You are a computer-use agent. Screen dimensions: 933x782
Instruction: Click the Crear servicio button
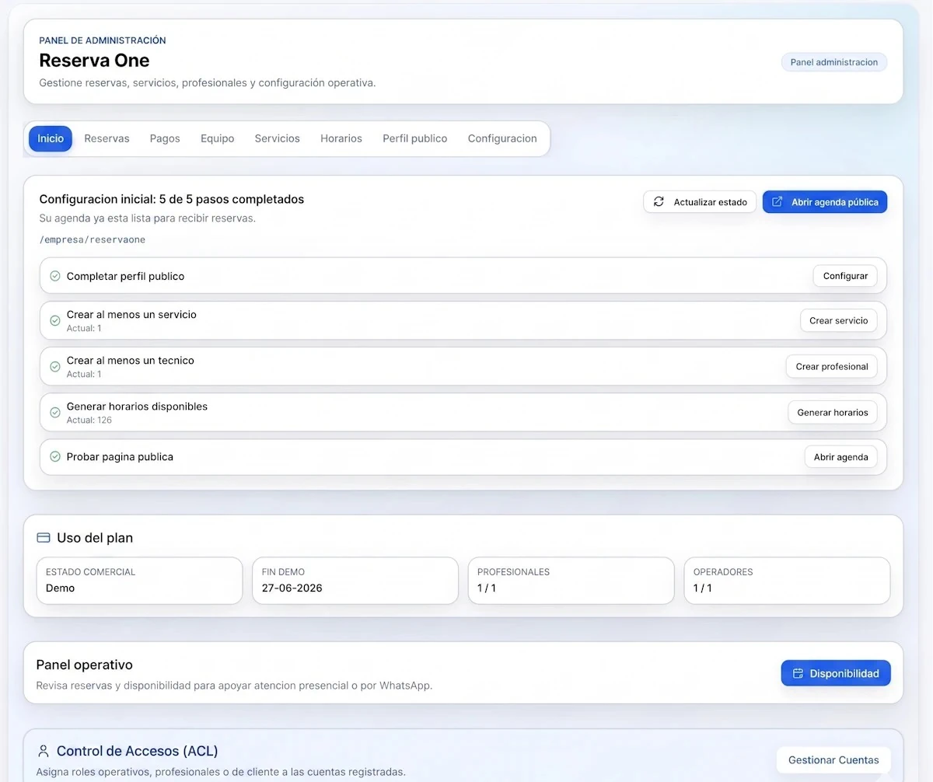[838, 320]
